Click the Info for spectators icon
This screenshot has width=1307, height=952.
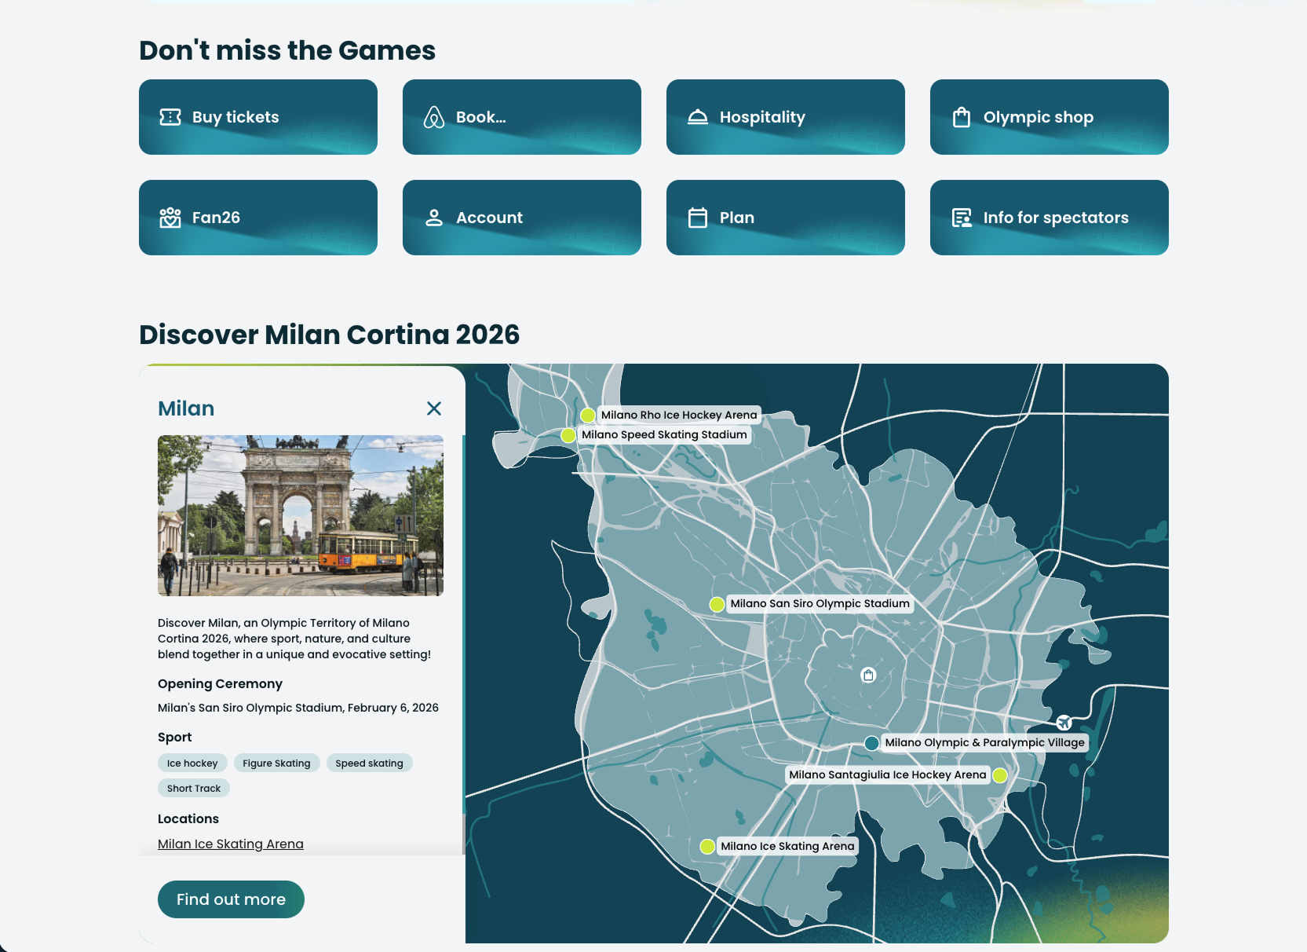click(962, 218)
